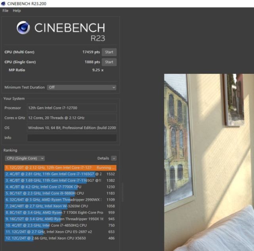
Task: Click the Cinebench title bar app icon
Action: pos(3,4)
